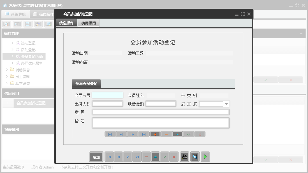Open print preview with the magnifier icon
The image size is (308, 173).
pyautogui.click(x=195, y=157)
